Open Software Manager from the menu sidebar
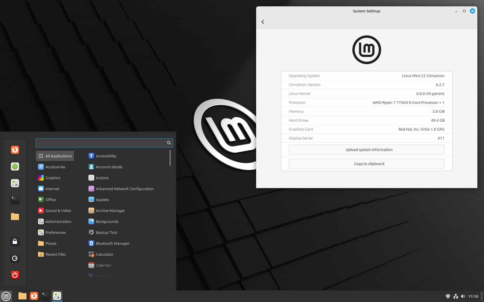484x302 pixels. pyautogui.click(x=15, y=167)
